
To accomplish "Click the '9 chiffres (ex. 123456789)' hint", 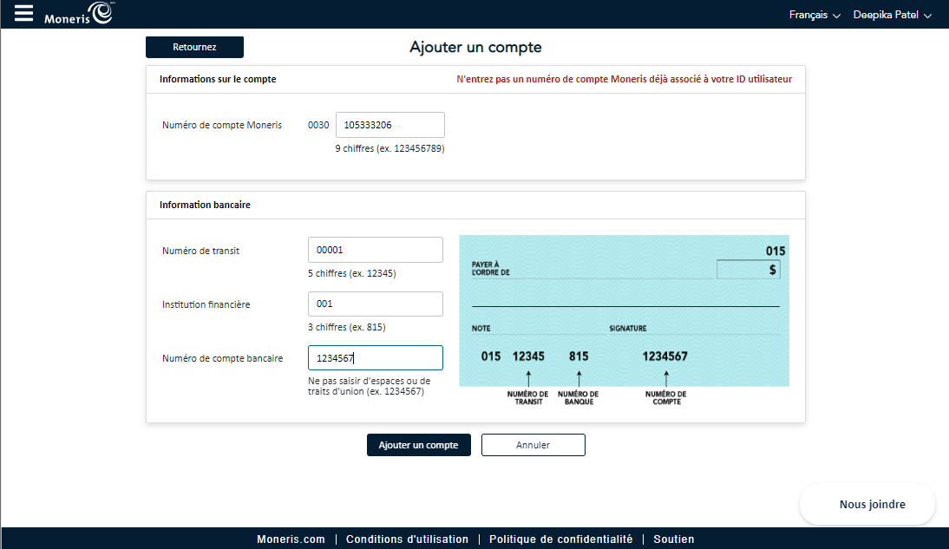I will click(x=389, y=148).
